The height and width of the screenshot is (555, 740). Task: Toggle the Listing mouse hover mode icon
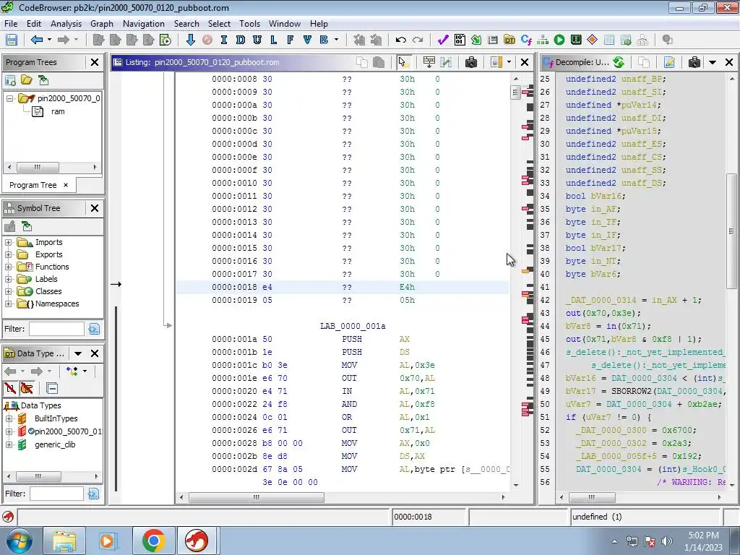403,62
